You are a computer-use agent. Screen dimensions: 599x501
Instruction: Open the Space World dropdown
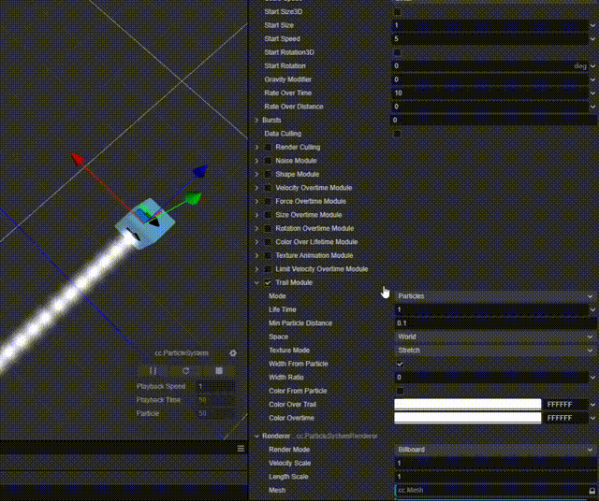pyautogui.click(x=495, y=336)
